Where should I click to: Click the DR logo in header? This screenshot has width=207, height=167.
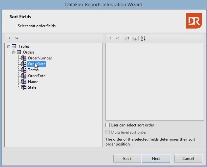(194, 21)
